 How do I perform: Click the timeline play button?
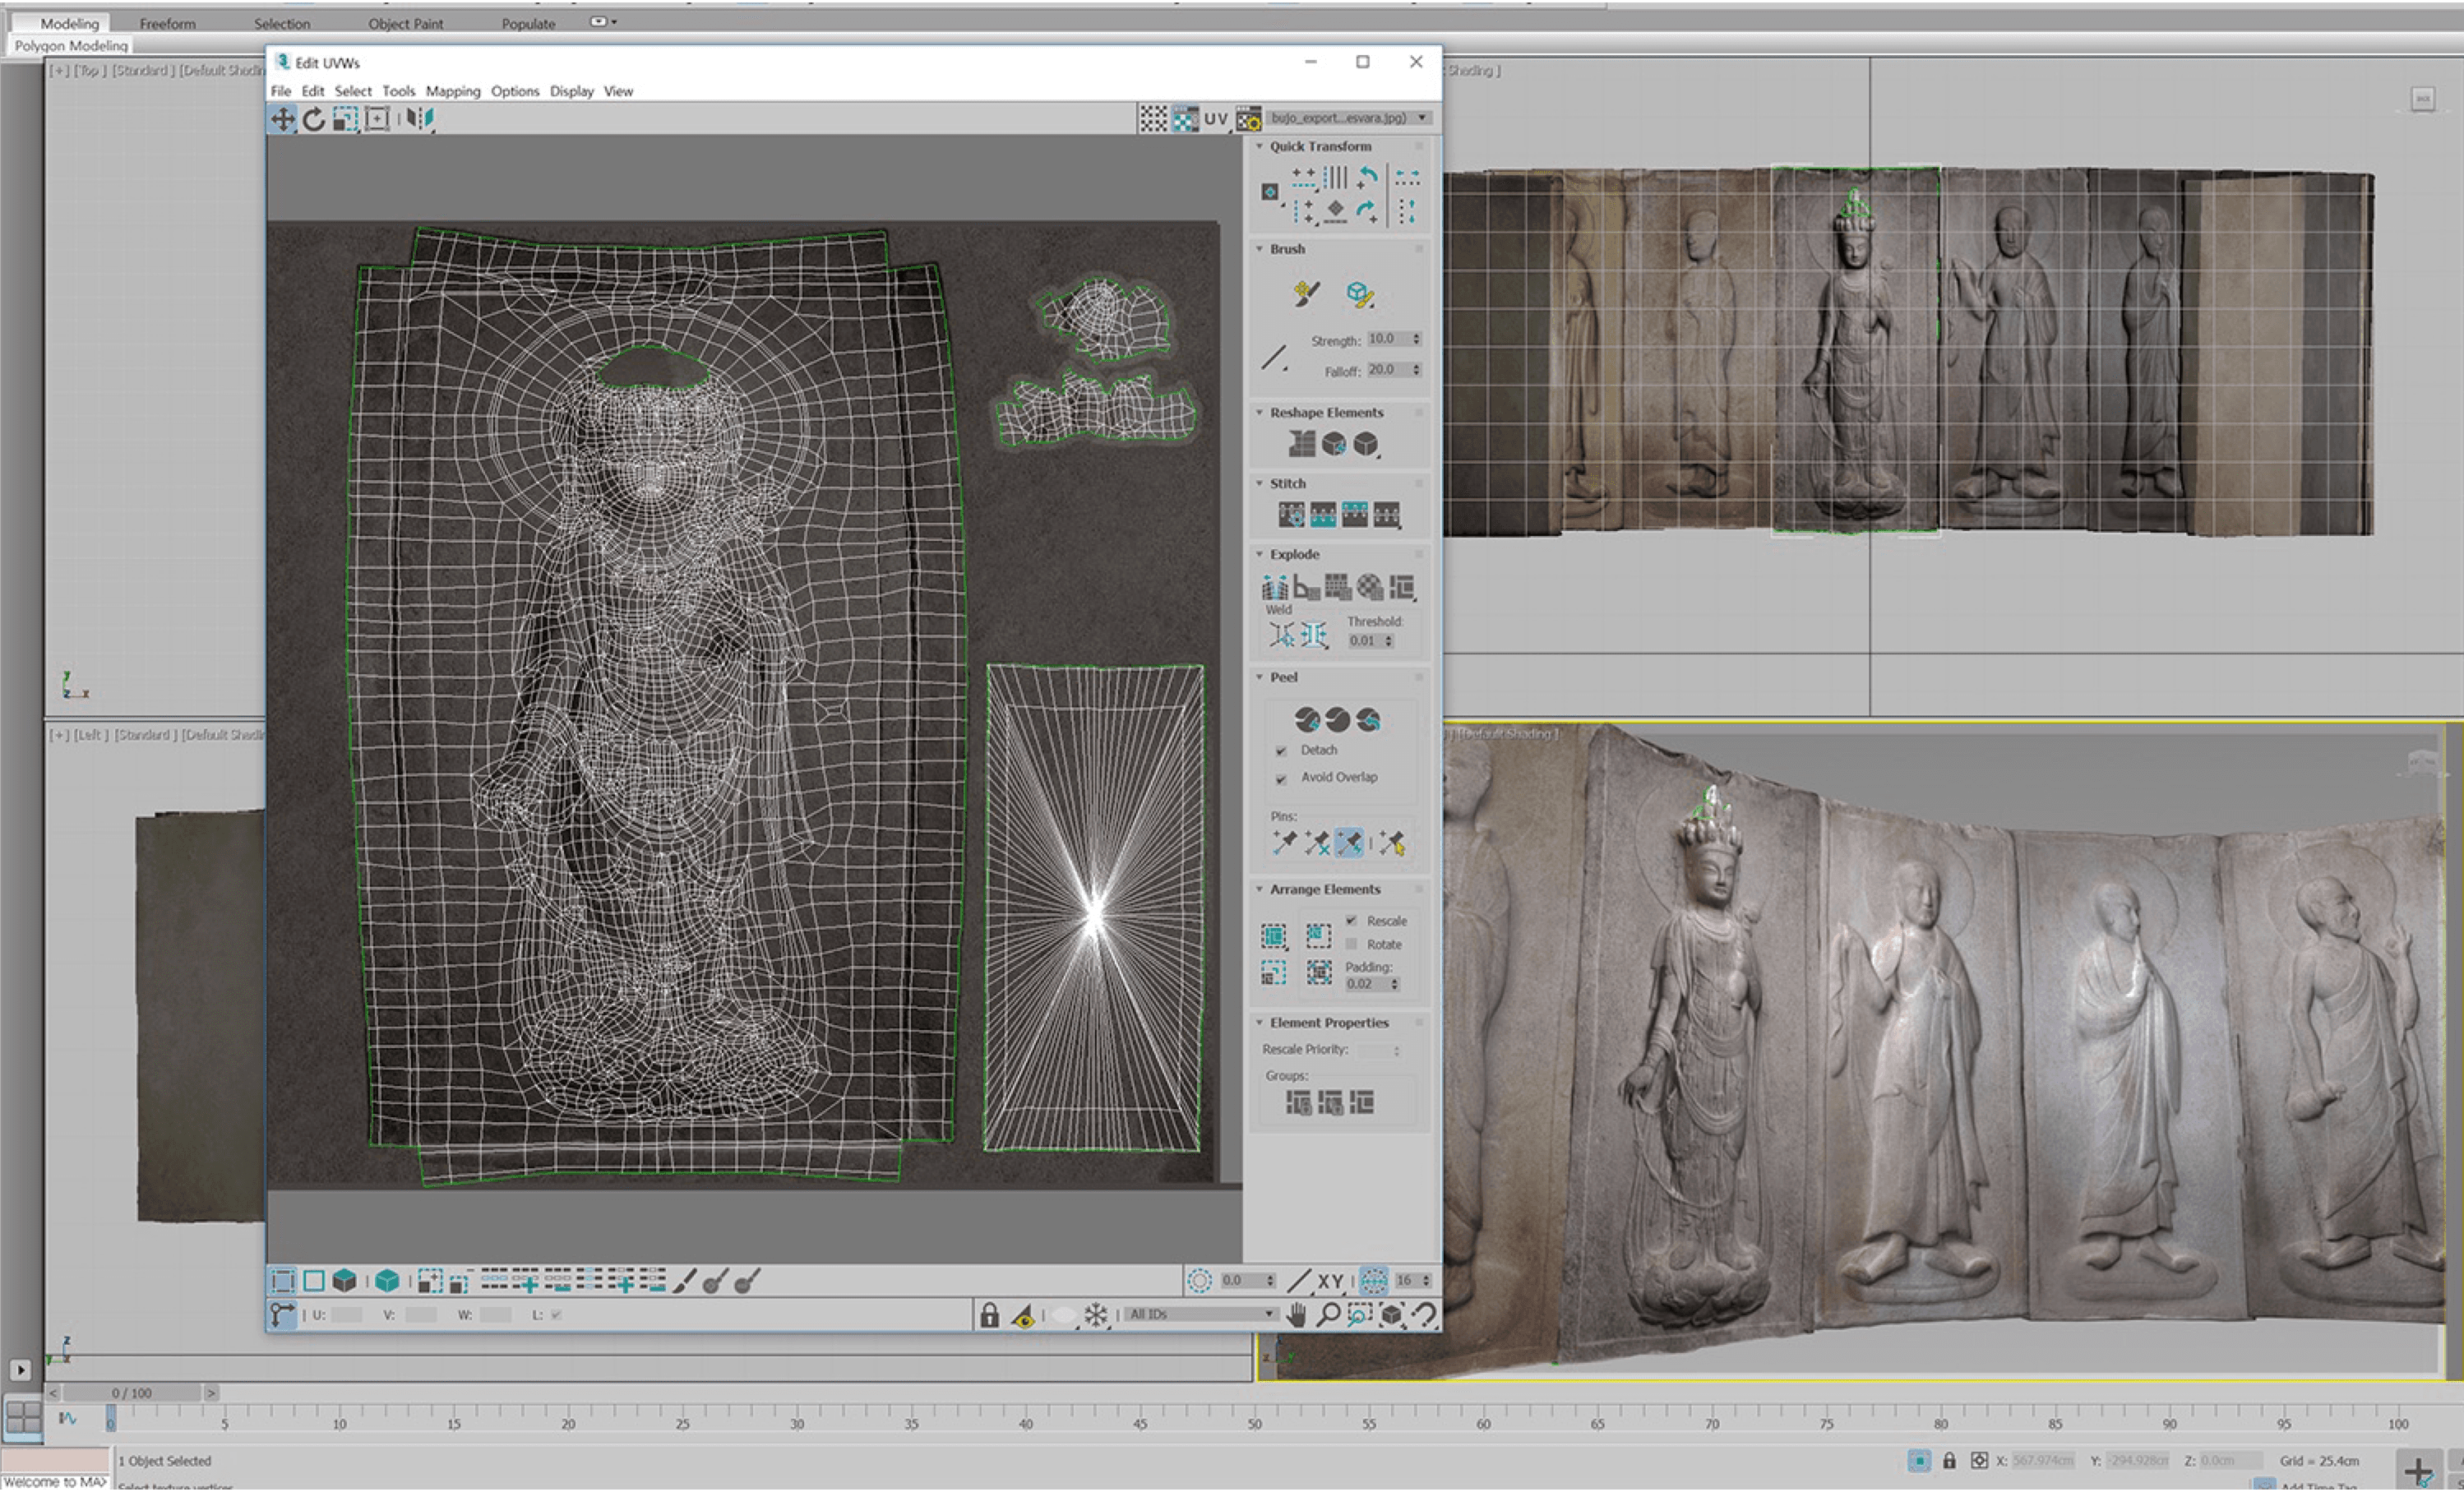(21, 1371)
